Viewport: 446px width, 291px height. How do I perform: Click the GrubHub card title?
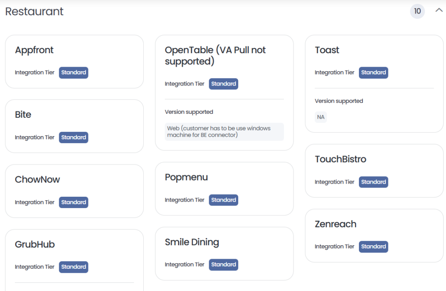click(x=35, y=244)
